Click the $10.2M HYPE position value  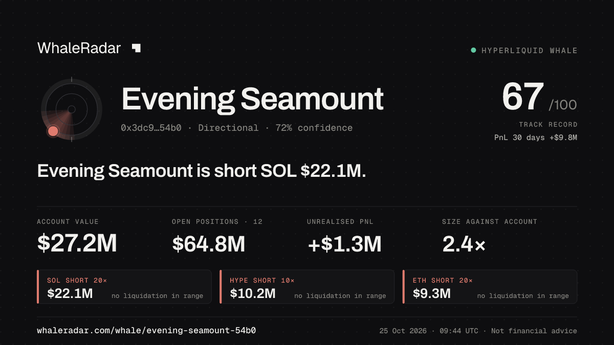[253, 293]
